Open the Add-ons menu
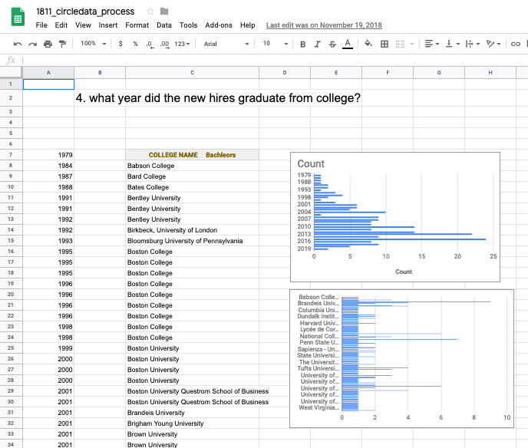This screenshot has height=448, width=528. pos(219,25)
